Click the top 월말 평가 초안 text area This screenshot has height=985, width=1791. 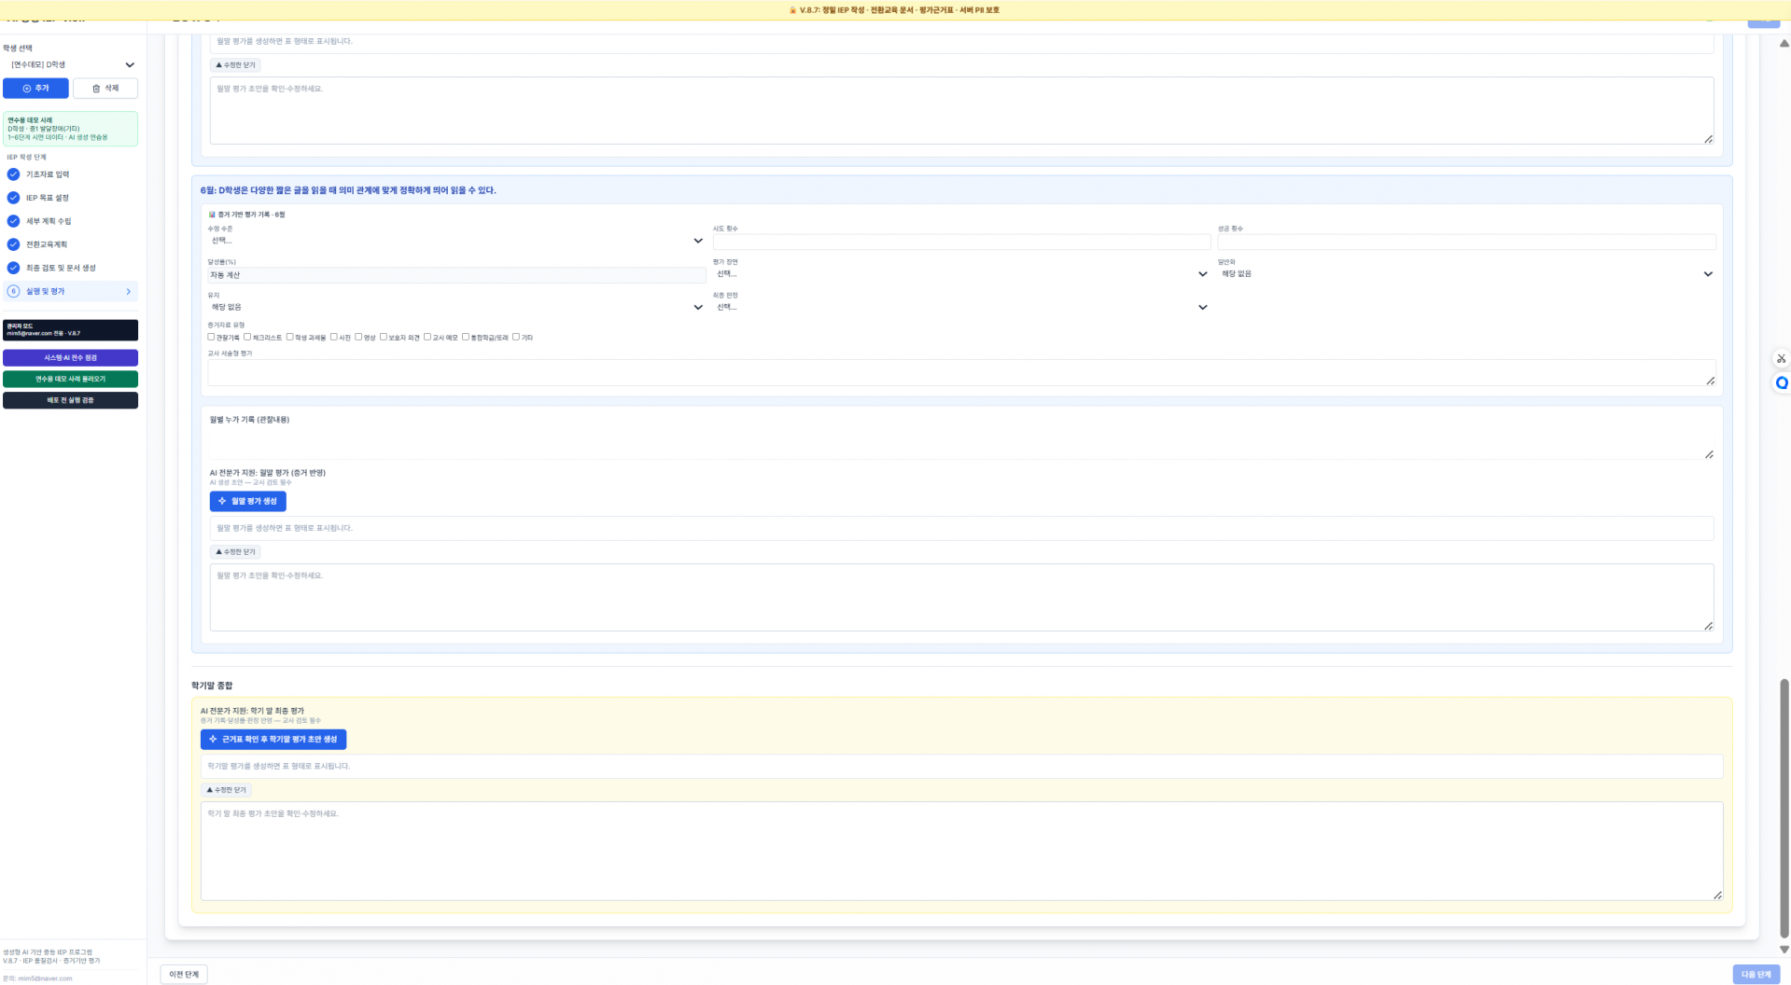pyautogui.click(x=961, y=110)
